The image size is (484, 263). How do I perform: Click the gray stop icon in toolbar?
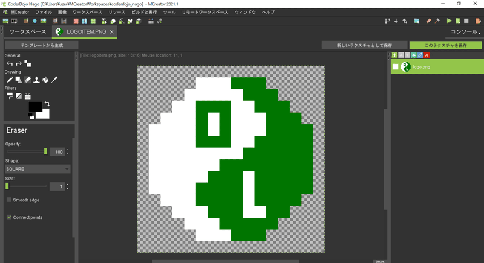pos(466,21)
